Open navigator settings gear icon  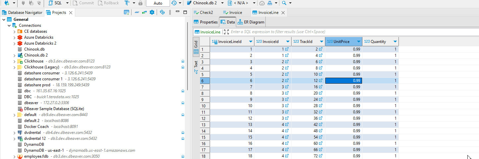click(x=152, y=12)
